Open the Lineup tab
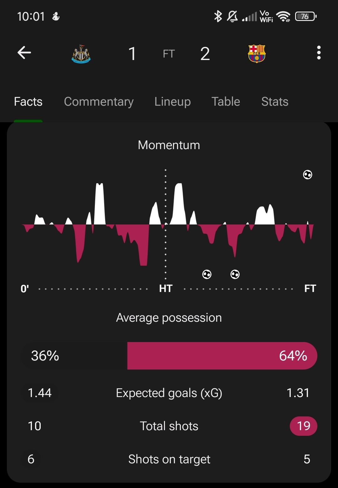The width and height of the screenshot is (338, 488). coord(172,102)
